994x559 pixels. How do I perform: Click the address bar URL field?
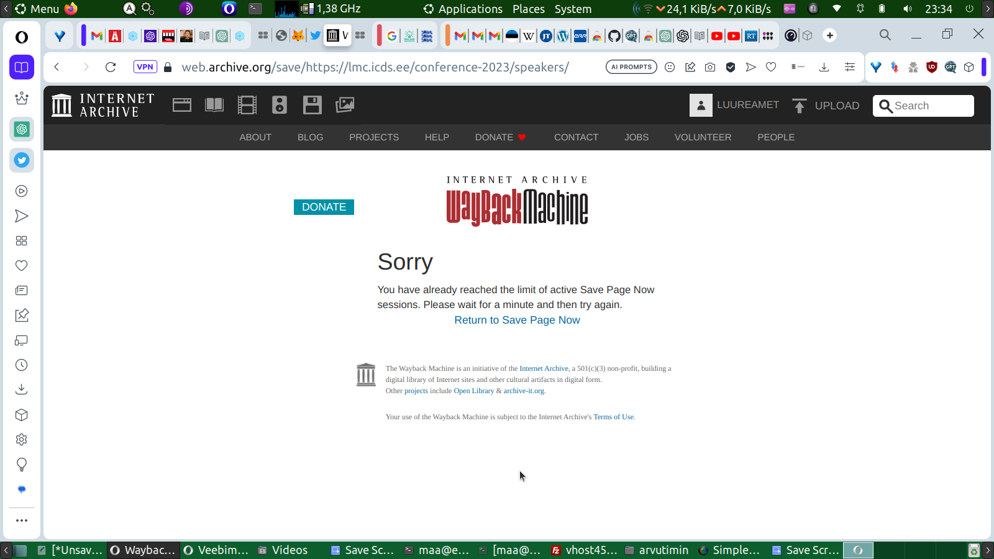click(375, 67)
